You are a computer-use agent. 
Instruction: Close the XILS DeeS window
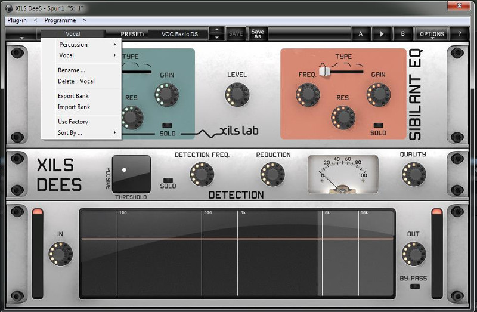[459, 5]
